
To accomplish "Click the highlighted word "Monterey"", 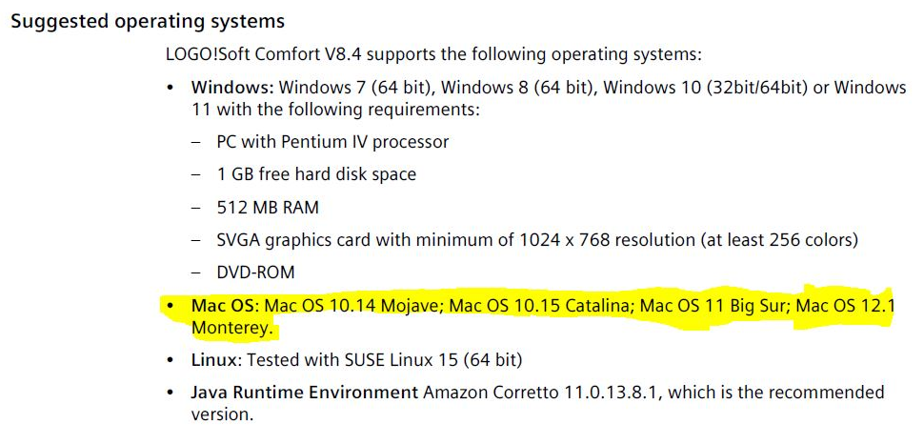I will 231,329.
